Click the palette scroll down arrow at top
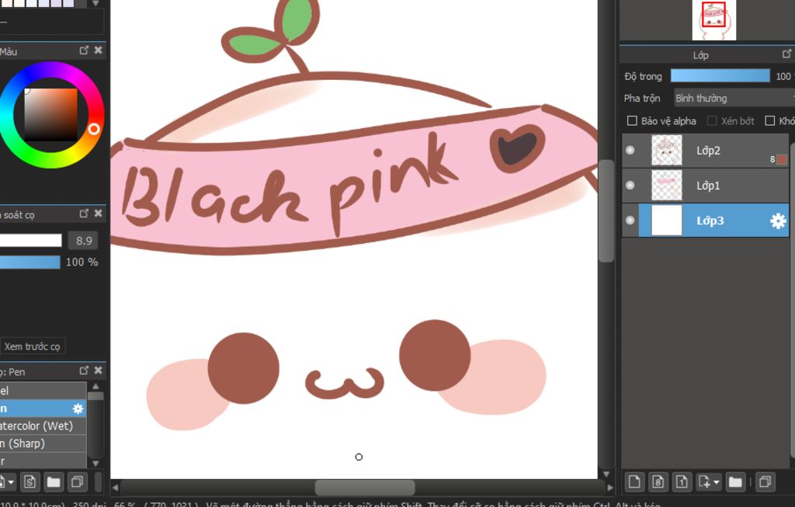 click(x=95, y=4)
